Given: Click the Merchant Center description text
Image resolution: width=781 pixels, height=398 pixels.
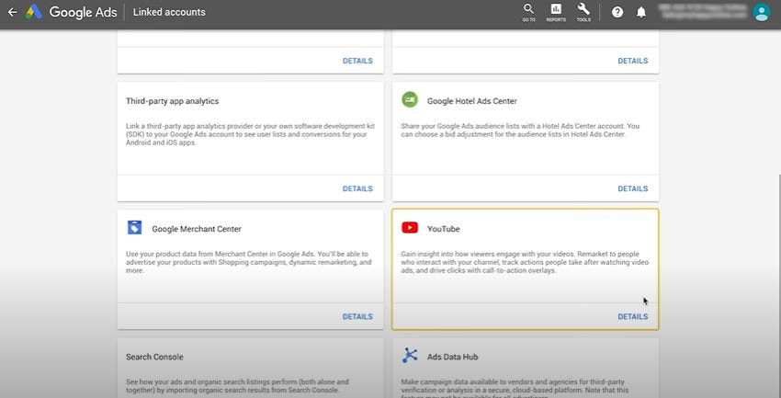Looking at the screenshot, I should point(247,263).
